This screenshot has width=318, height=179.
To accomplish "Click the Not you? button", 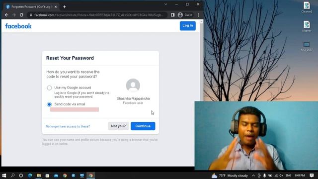I will 118,126.
